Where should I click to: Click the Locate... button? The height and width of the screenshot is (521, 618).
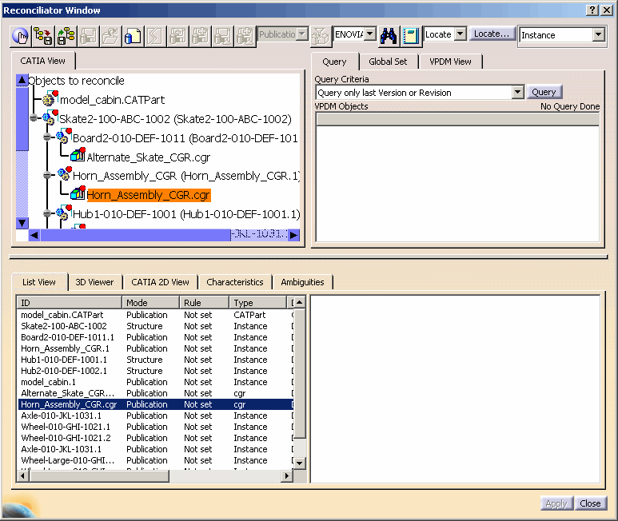tap(491, 34)
